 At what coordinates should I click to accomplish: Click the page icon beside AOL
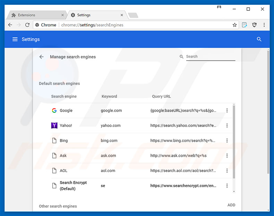pos(54,171)
